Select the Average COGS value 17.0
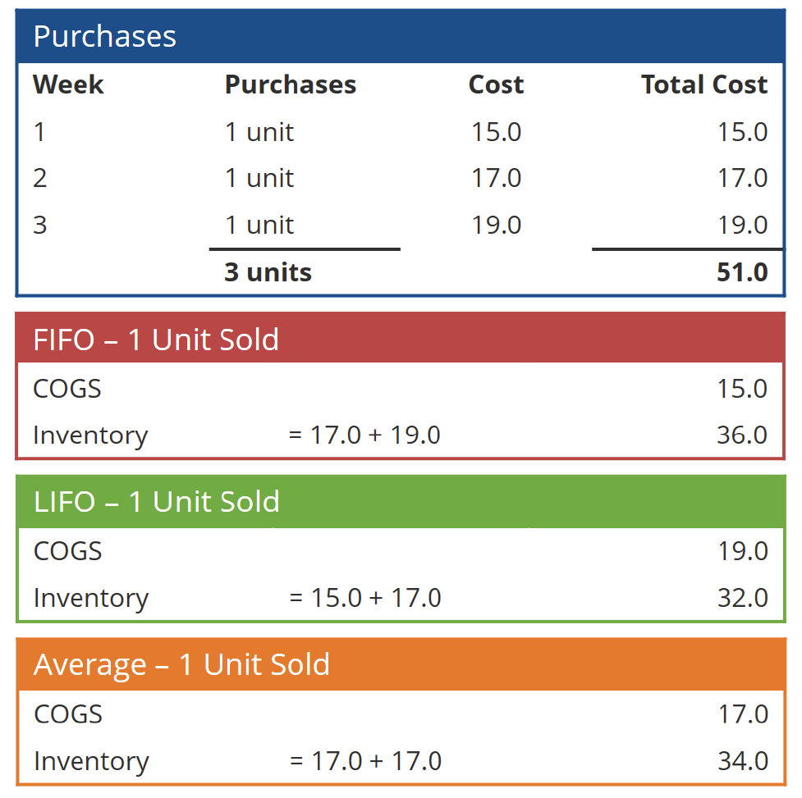This screenshot has height=798, width=802. 743,714
